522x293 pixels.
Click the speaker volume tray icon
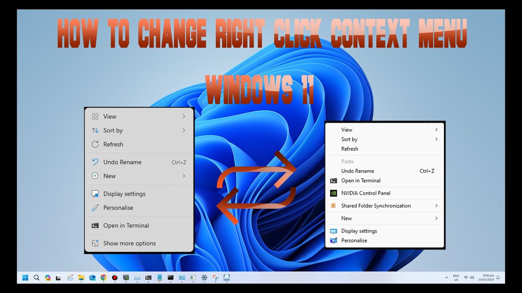pyautogui.click(x=472, y=278)
